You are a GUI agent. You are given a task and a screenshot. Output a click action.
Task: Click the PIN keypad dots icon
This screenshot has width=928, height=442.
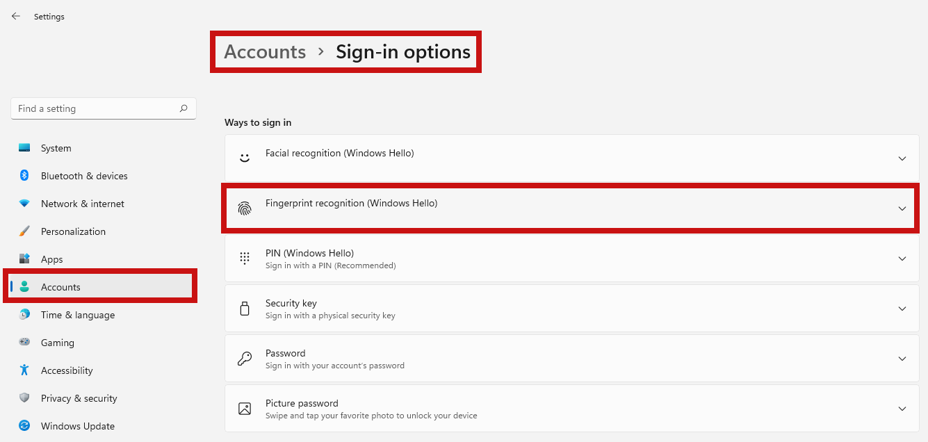[x=245, y=259]
